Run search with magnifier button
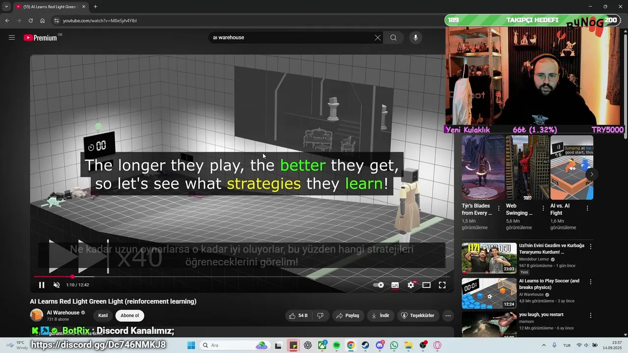 (x=393, y=38)
